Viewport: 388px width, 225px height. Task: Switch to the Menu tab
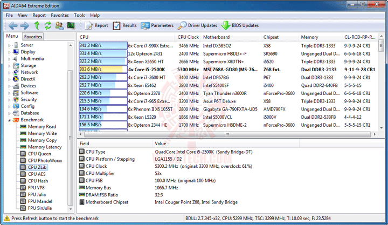pos(12,36)
